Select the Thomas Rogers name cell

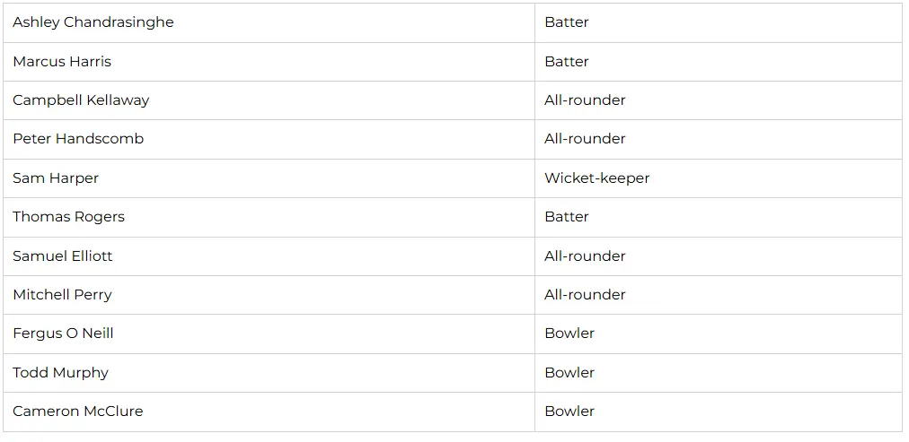[x=68, y=217]
